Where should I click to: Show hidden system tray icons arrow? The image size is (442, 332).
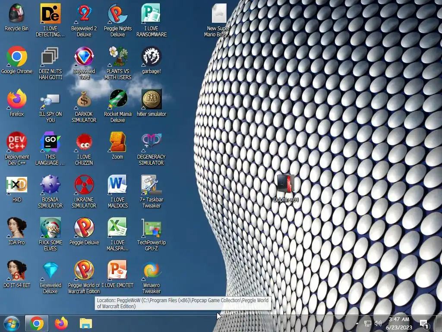357,323
